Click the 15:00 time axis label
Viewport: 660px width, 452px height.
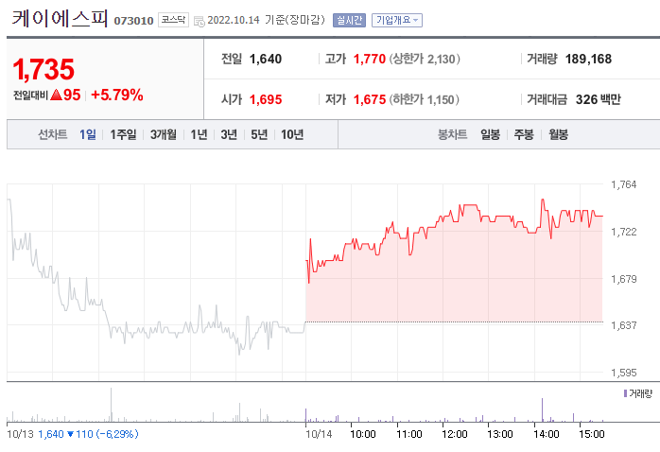591,434
